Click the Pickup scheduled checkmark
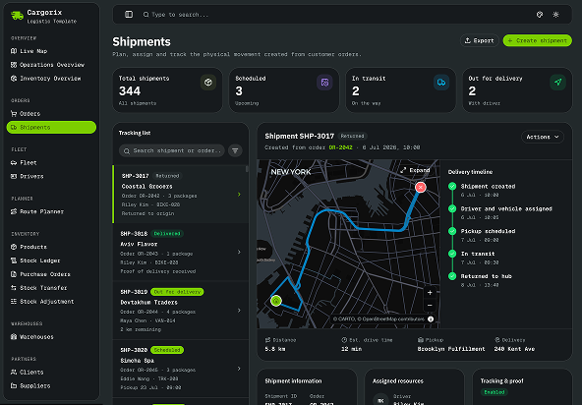This screenshot has width=582, height=405. pyautogui.click(x=452, y=231)
